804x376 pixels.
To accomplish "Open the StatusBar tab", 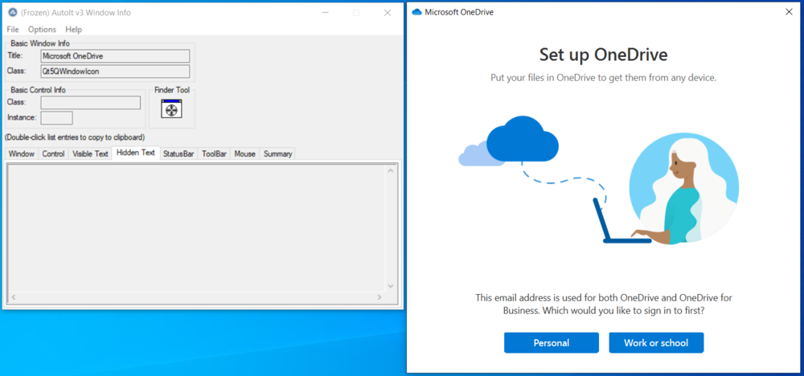I will (x=178, y=153).
